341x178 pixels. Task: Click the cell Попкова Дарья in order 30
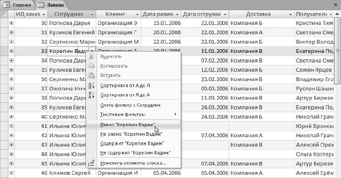(x=72, y=23)
